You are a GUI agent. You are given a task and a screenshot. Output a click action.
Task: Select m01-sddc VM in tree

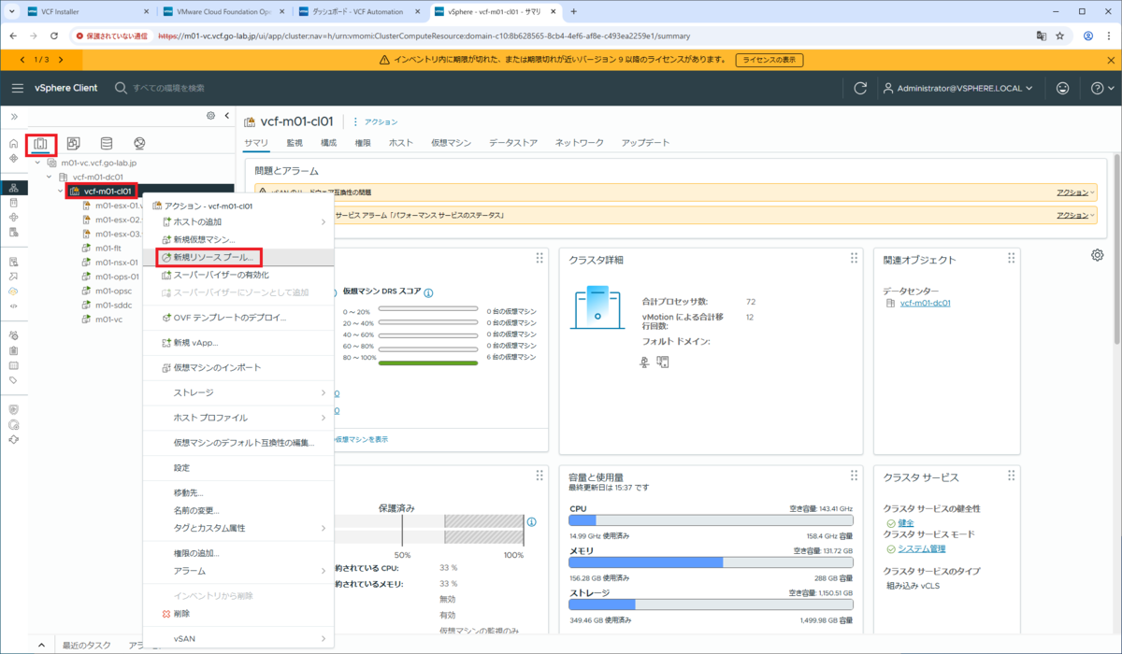(x=113, y=305)
